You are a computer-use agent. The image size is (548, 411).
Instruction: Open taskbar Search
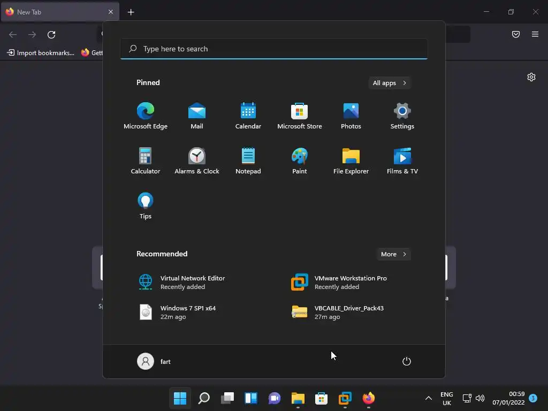point(204,398)
